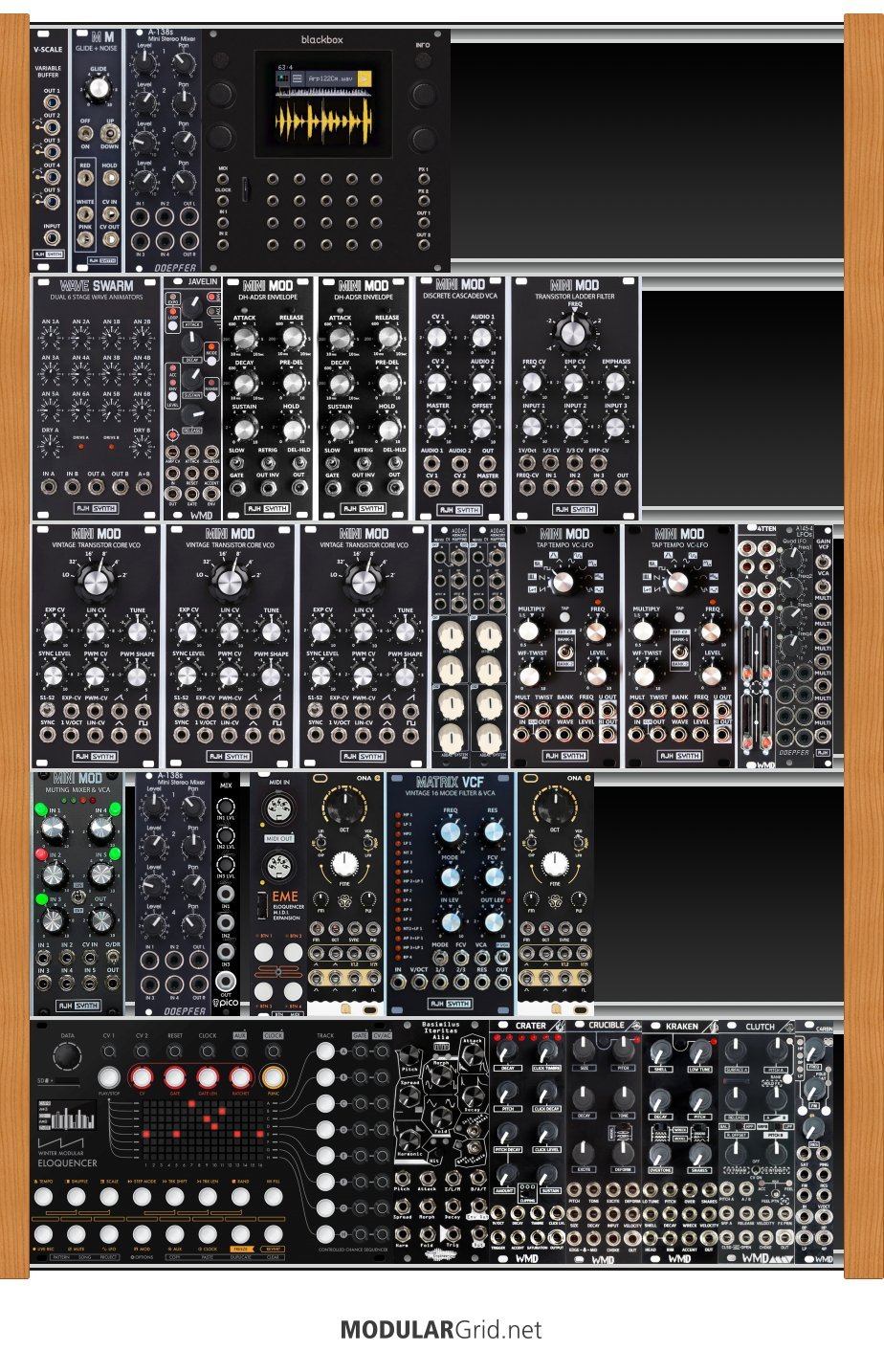Toggle the Muting Mixer IN 4 mute button
This screenshot has height=1350, width=884.
pyautogui.click(x=115, y=809)
